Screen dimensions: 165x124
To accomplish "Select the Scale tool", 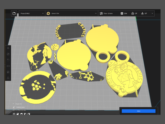I will coord(8,54).
